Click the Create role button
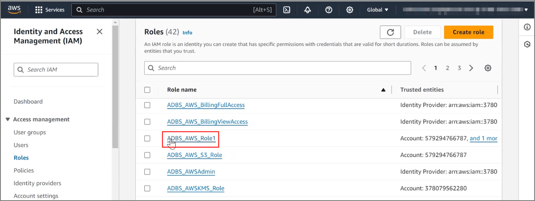535x201 pixels. coord(468,32)
